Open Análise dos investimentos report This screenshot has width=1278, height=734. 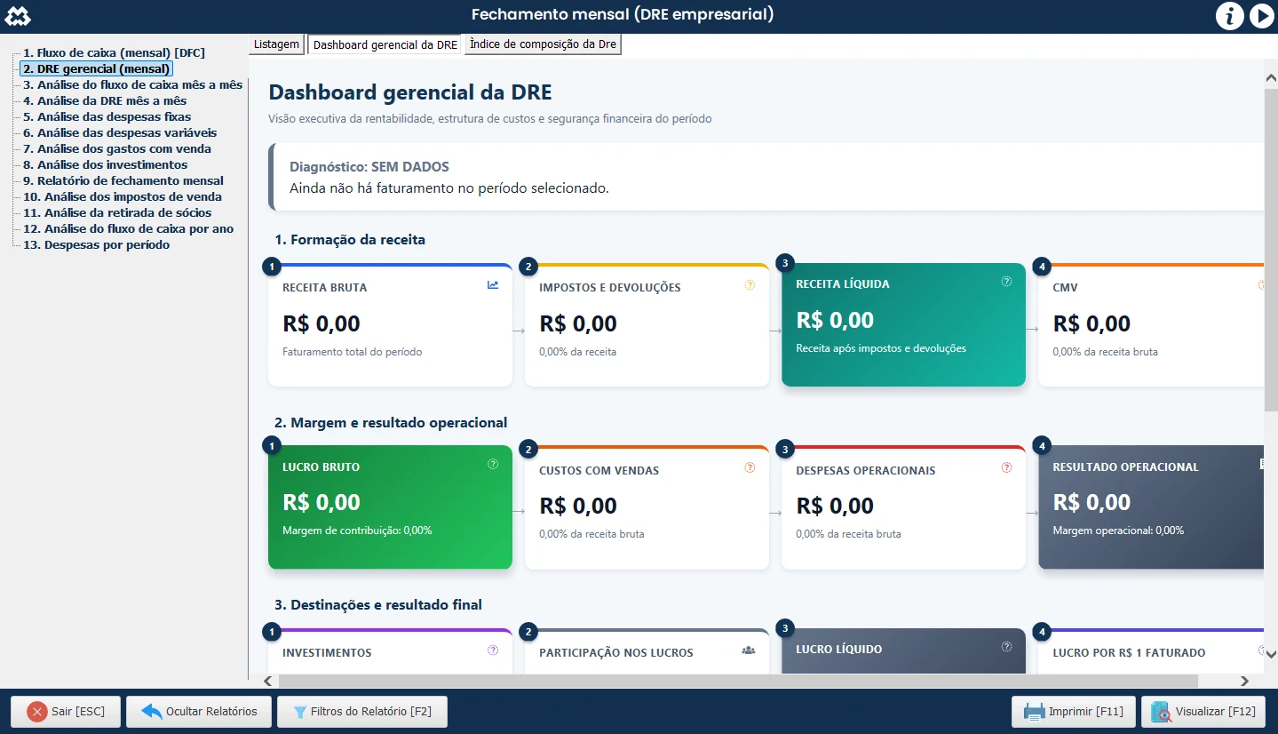[x=105, y=165]
